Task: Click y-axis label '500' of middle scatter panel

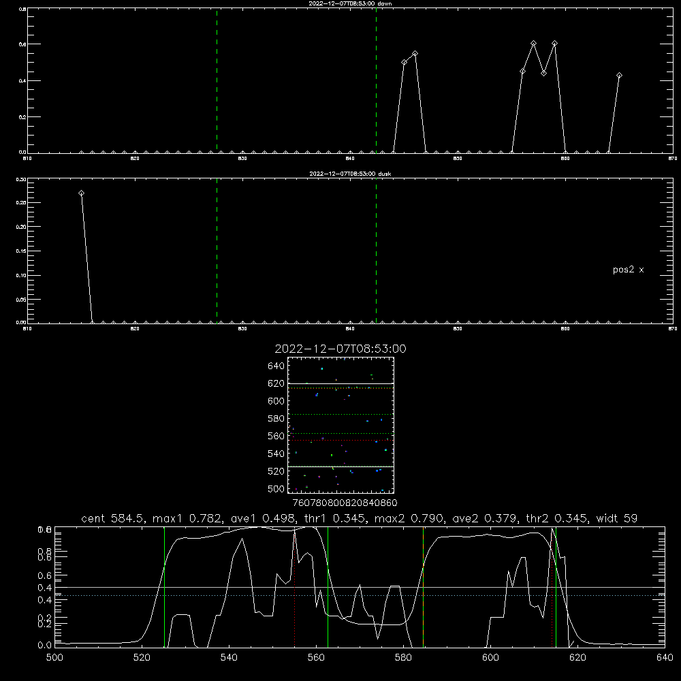Action: (x=276, y=489)
